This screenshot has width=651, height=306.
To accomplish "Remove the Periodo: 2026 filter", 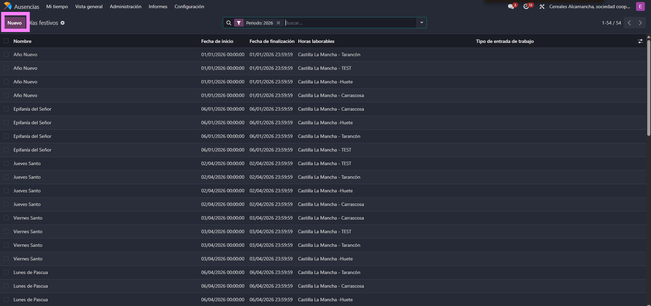I will click(x=278, y=23).
